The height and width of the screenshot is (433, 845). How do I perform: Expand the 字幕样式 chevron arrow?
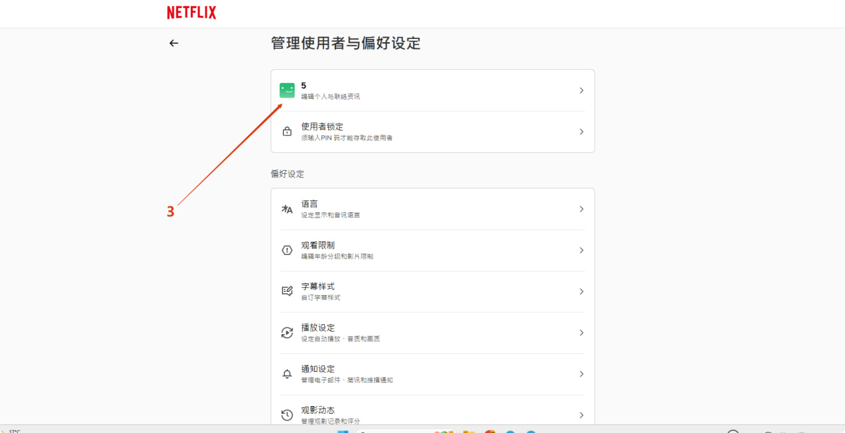click(582, 291)
